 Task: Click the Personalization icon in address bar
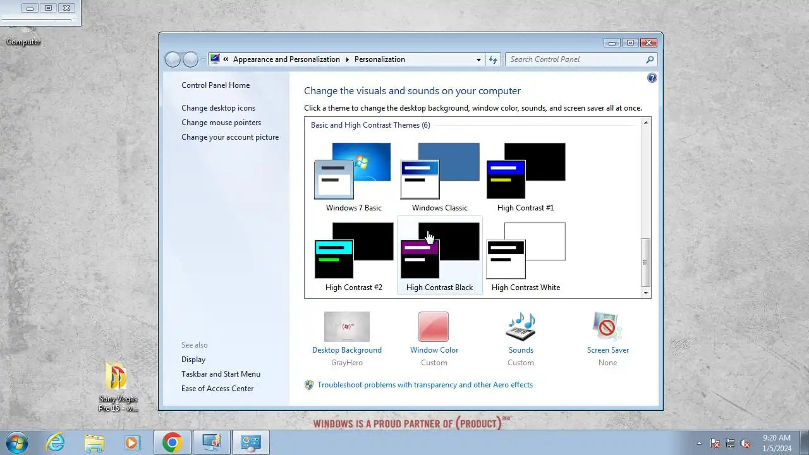(x=215, y=59)
